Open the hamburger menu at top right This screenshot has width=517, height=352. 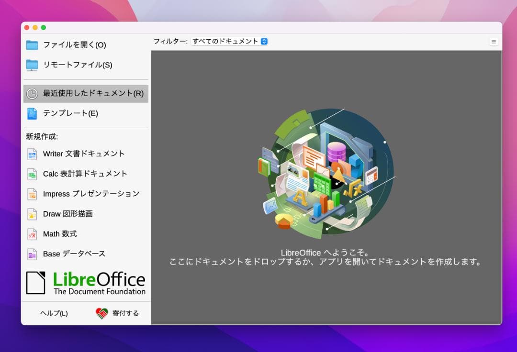click(494, 42)
